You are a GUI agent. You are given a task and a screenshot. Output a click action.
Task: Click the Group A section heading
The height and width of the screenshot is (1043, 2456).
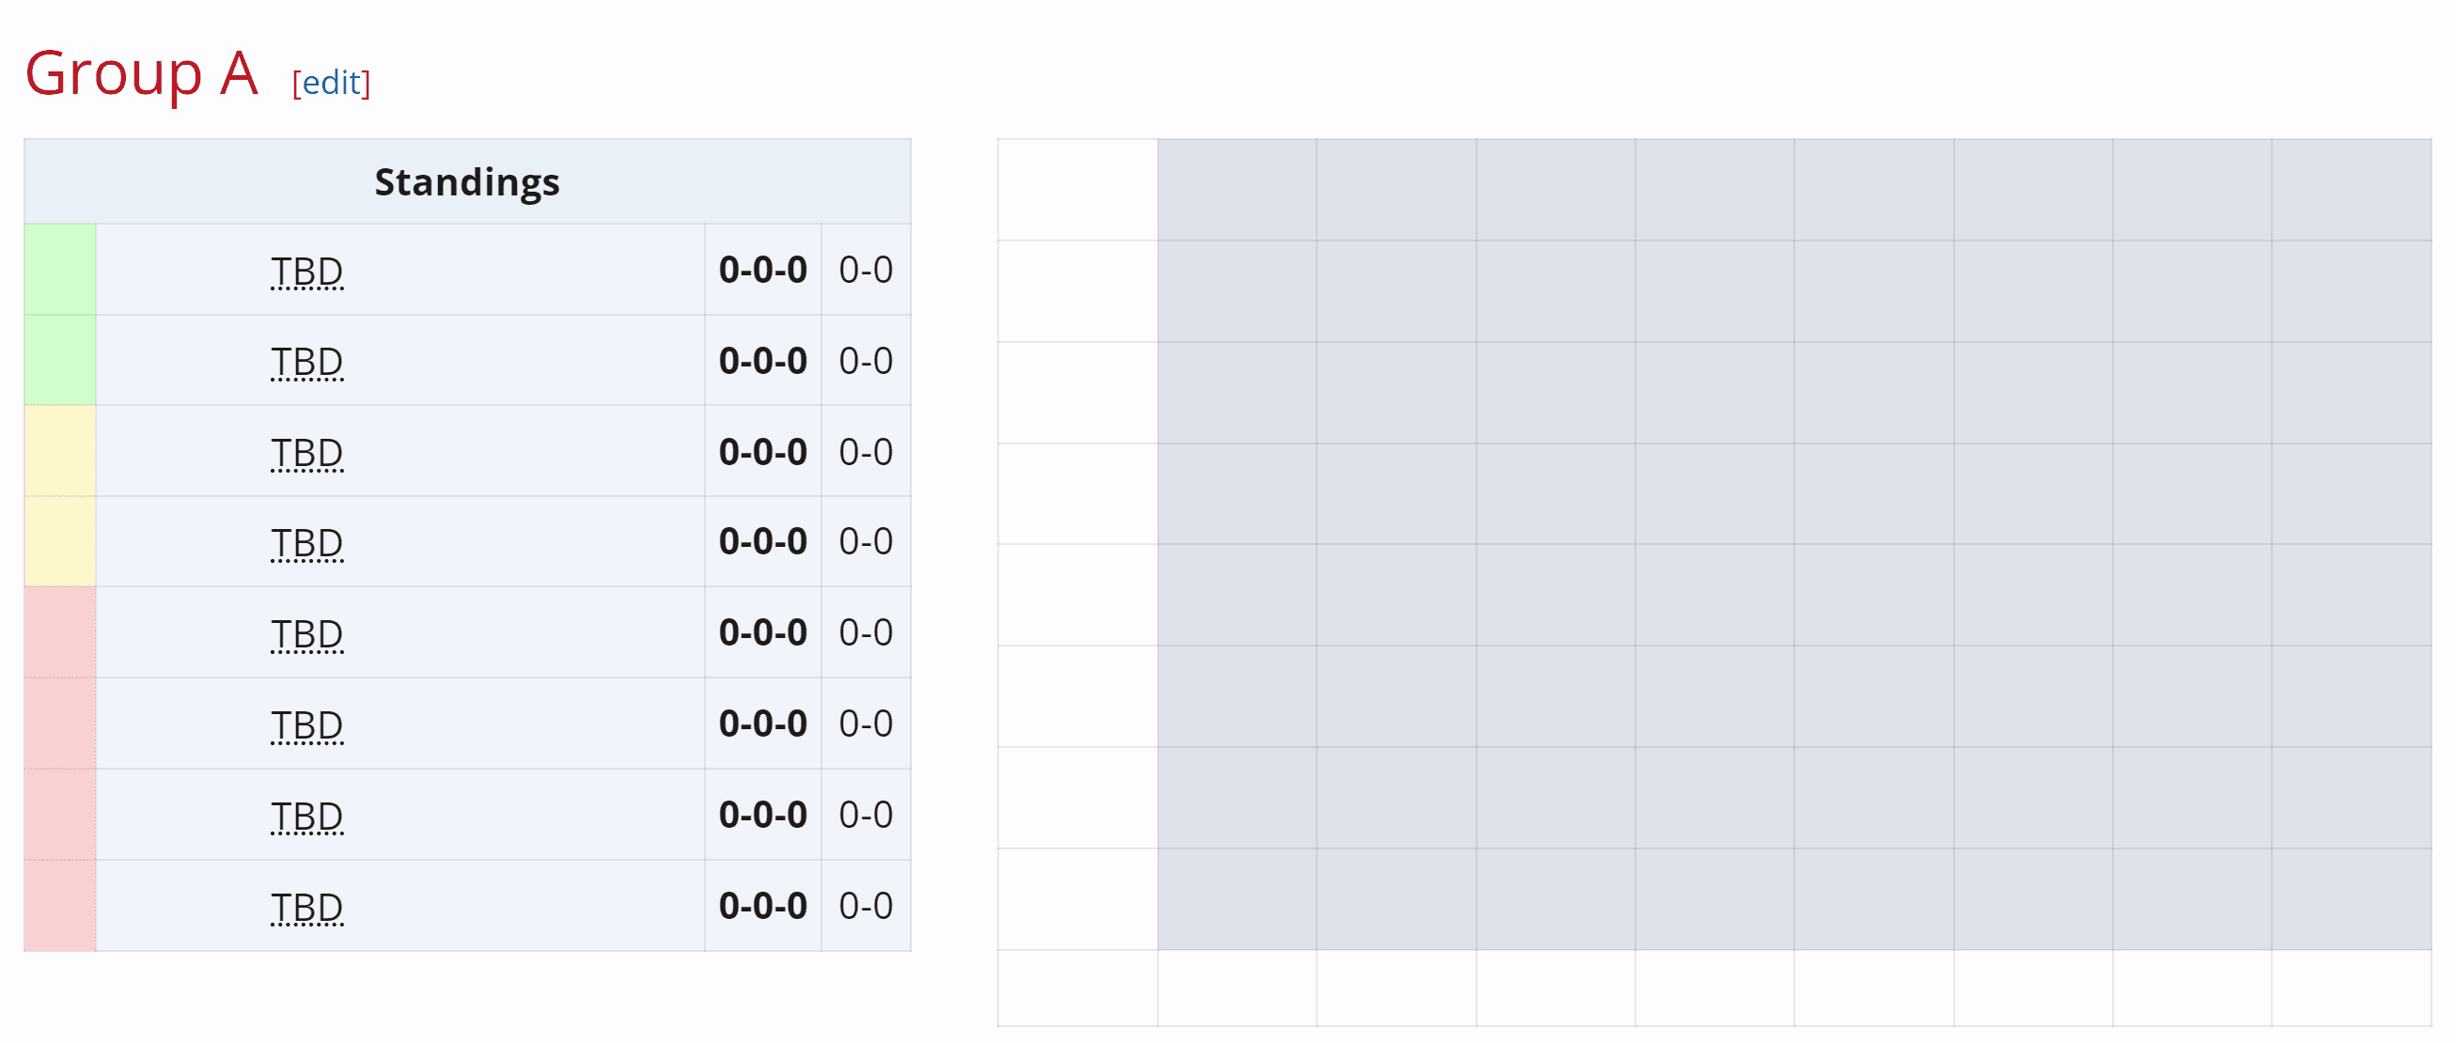point(141,73)
